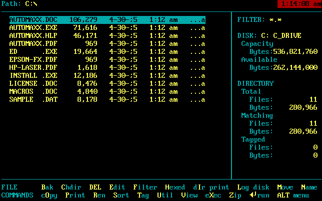Choose the View command

point(189,195)
